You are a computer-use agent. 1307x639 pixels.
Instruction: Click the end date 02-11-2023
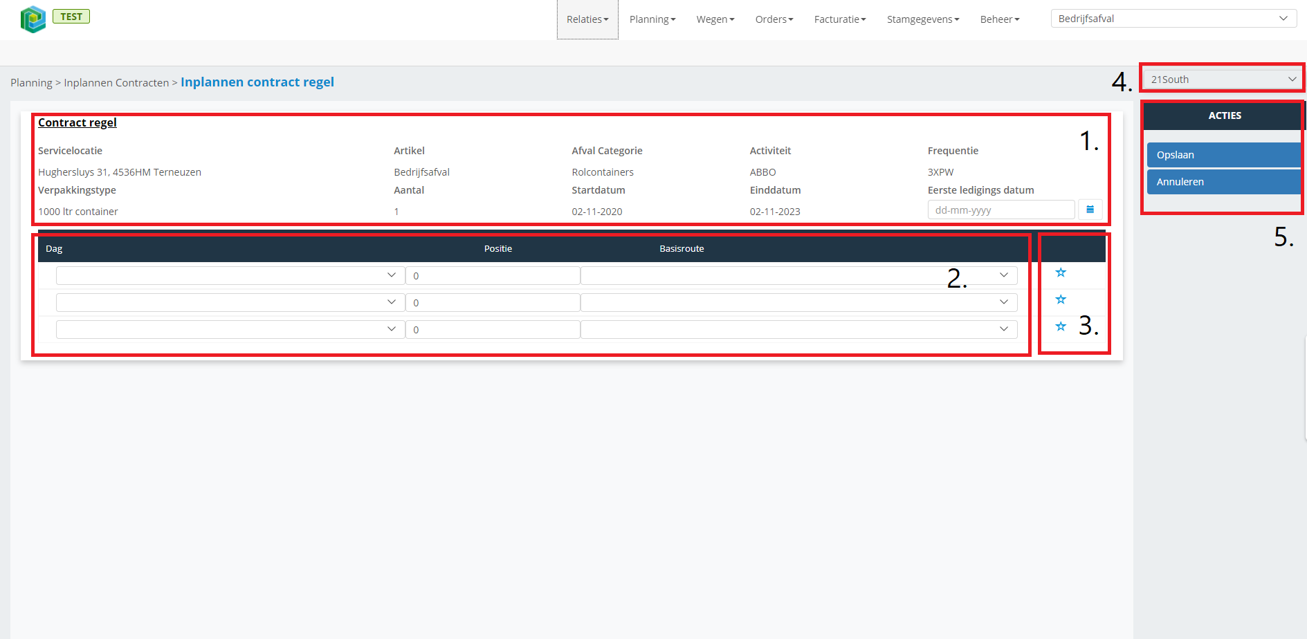tap(775, 212)
